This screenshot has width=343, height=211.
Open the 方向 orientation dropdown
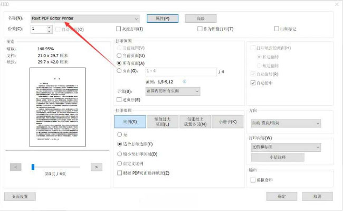click(286, 123)
